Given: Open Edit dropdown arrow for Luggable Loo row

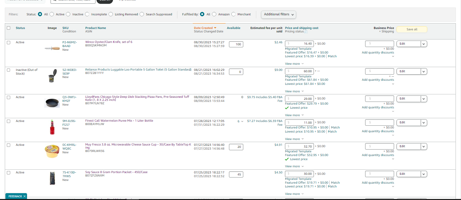Looking at the screenshot, I should pos(424,71).
